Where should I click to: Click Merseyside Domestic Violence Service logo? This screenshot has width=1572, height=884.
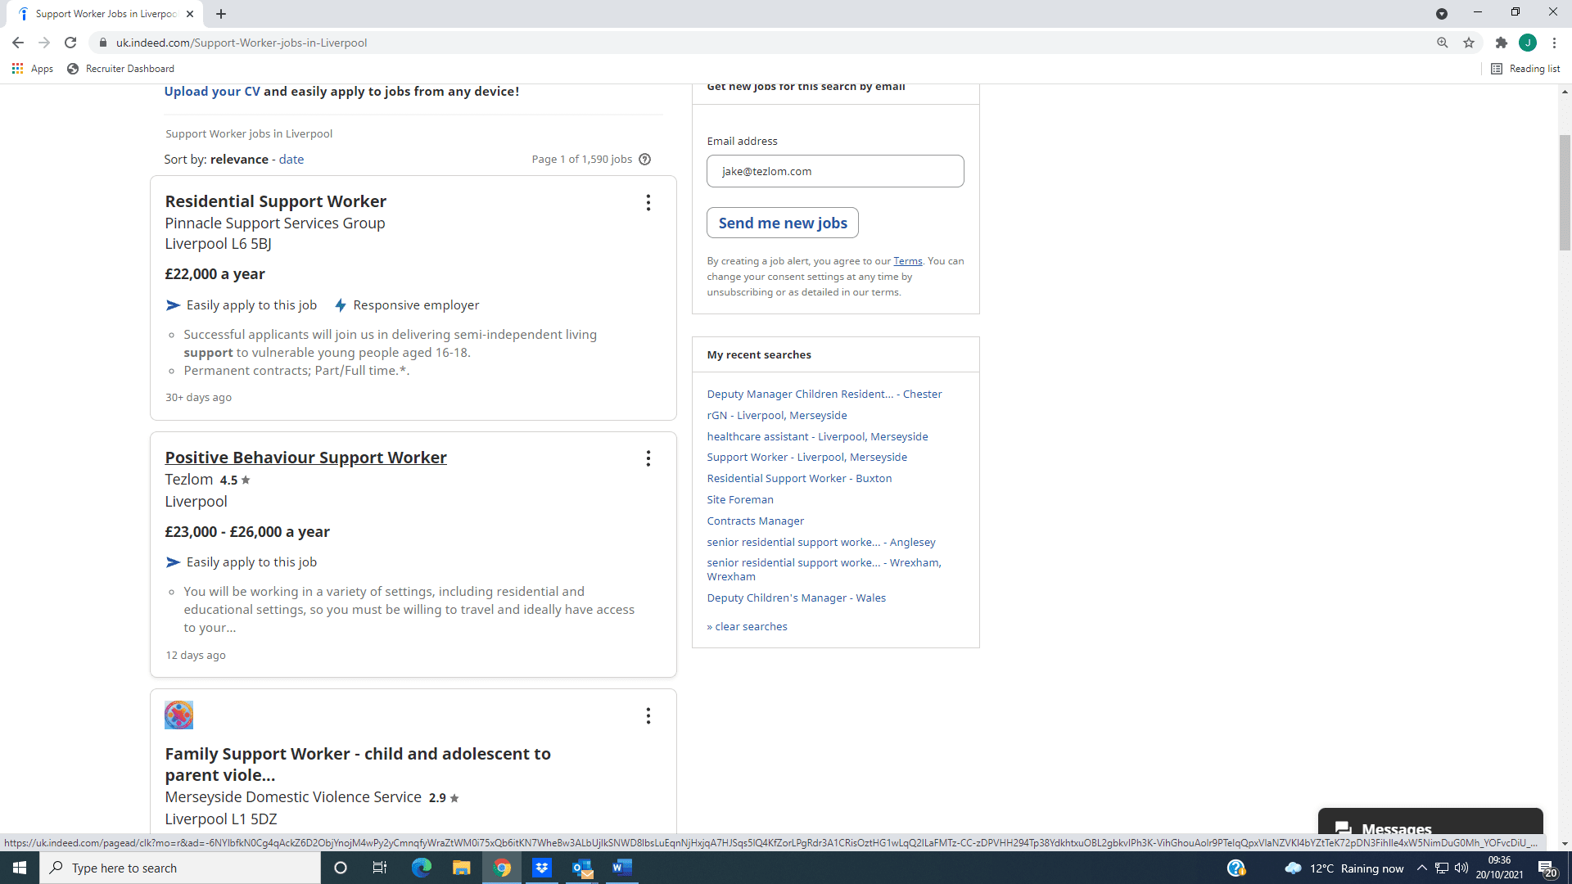coord(178,715)
